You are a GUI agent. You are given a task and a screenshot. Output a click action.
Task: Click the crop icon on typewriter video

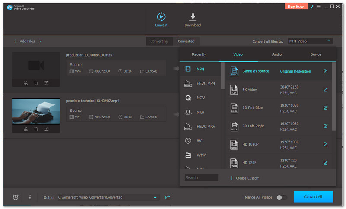pos(36,129)
